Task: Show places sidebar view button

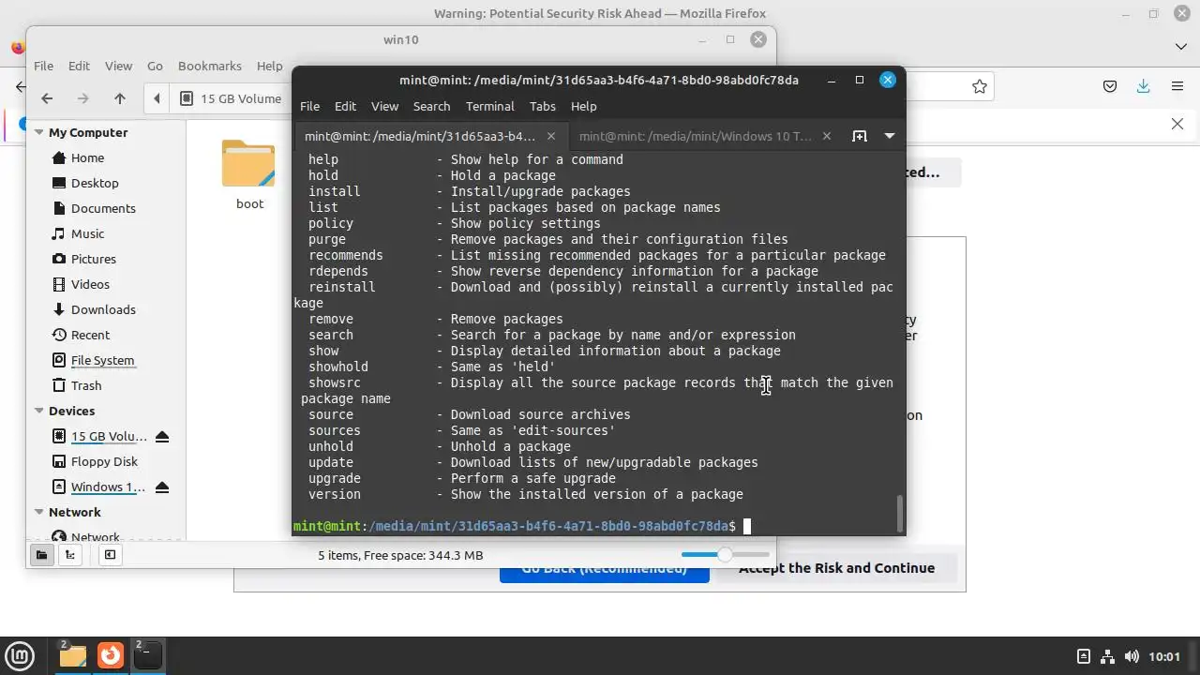Action: tap(41, 555)
